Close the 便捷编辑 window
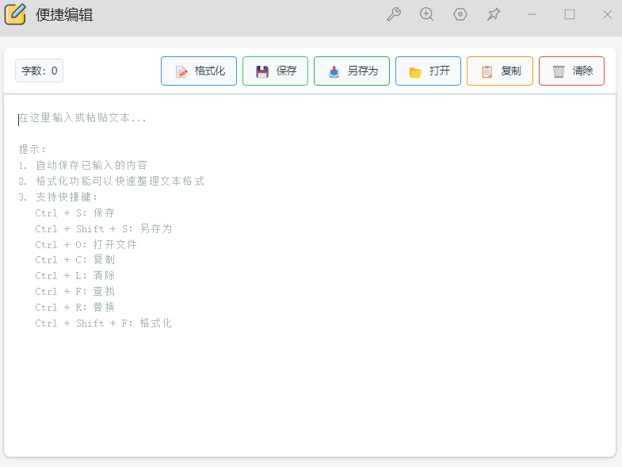The height and width of the screenshot is (467, 622). (x=608, y=14)
